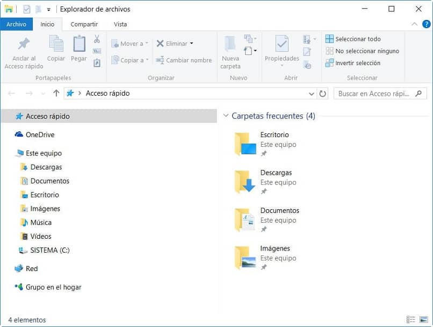Open the Mover a dropdown
Viewport: 433px width, 327px height.
coord(130,44)
